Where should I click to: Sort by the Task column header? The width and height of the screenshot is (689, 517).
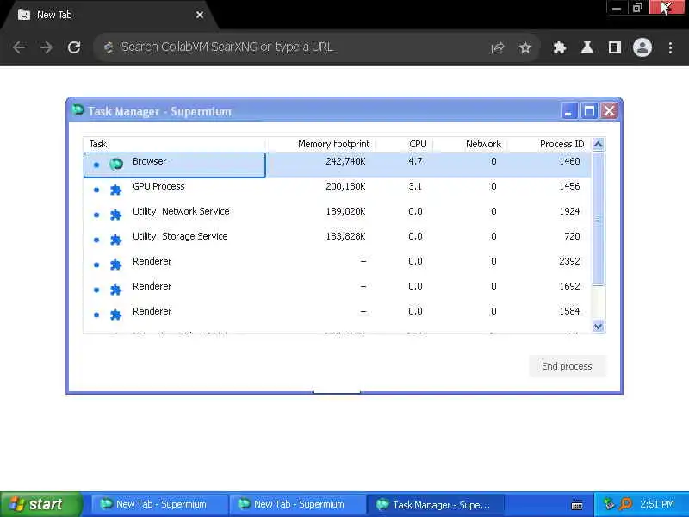pyautogui.click(x=175, y=144)
